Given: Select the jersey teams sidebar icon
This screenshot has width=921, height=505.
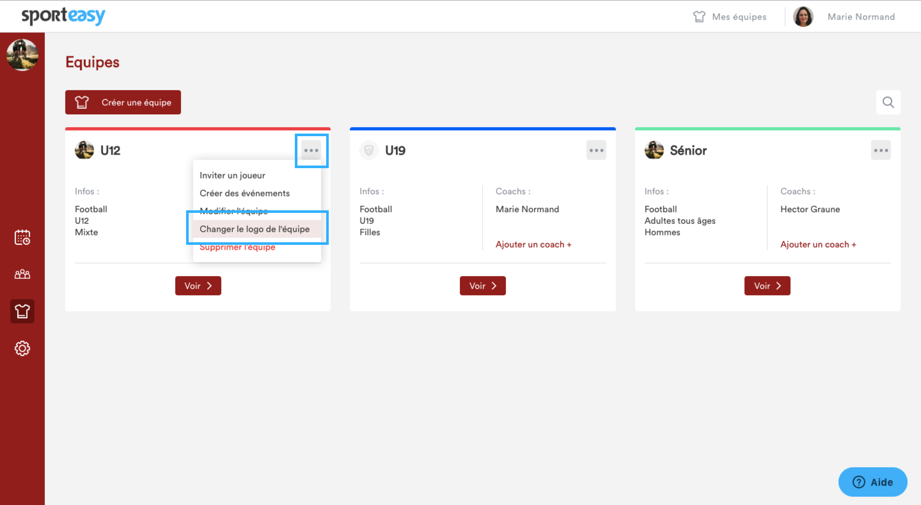Looking at the screenshot, I should click(22, 311).
